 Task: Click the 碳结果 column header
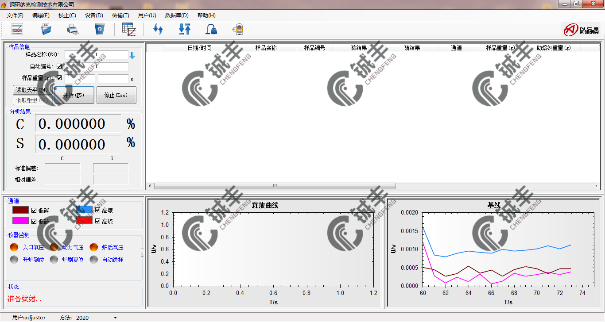pyautogui.click(x=359, y=48)
